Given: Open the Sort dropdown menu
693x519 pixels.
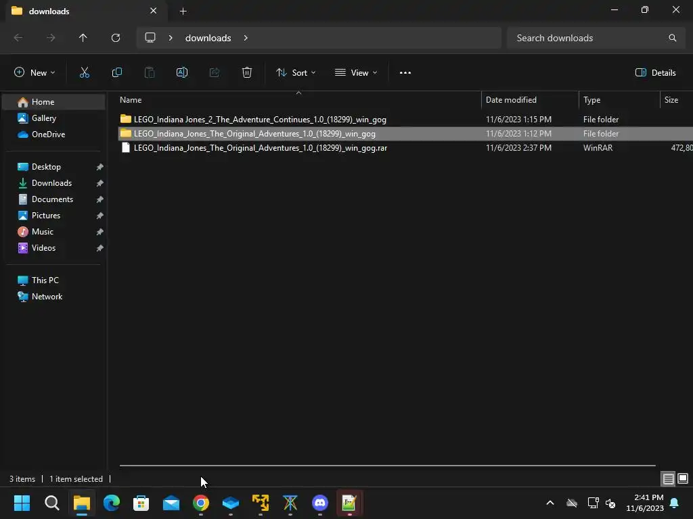Looking at the screenshot, I should tap(296, 73).
